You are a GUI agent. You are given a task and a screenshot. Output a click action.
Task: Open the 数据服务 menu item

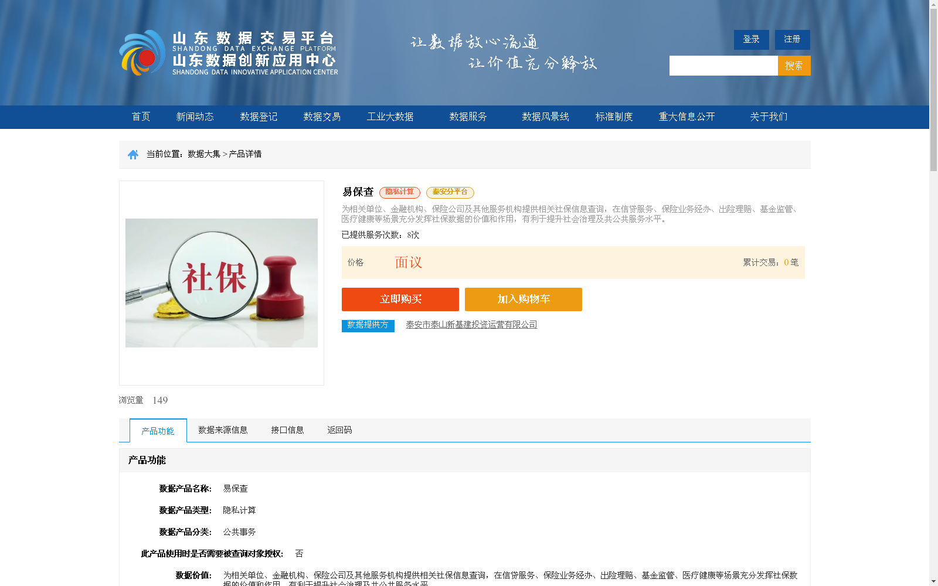point(468,117)
